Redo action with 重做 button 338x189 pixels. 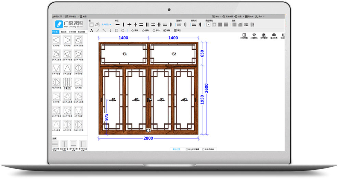pyautogui.click(x=145, y=30)
